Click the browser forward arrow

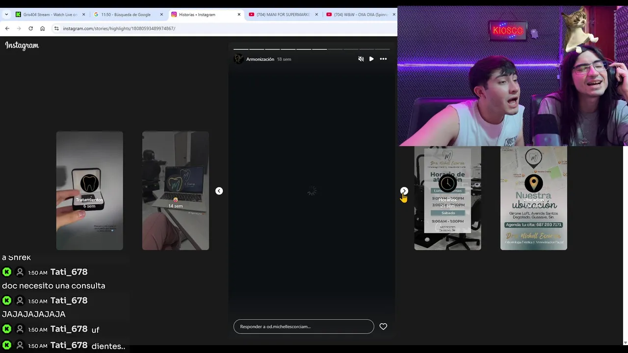click(19, 28)
